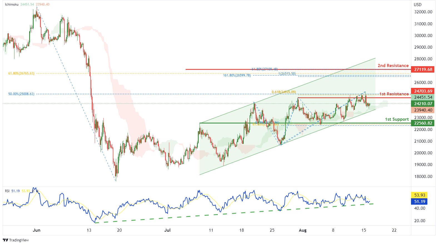Click the Aug date on time axis
Image resolution: width=436 pixels, height=245 pixels.
click(303, 230)
